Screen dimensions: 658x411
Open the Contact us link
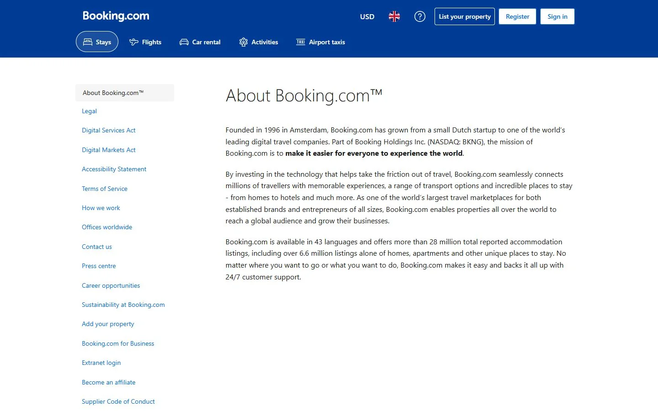click(x=97, y=247)
